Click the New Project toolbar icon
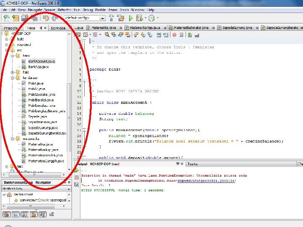 [x=16, y=18]
